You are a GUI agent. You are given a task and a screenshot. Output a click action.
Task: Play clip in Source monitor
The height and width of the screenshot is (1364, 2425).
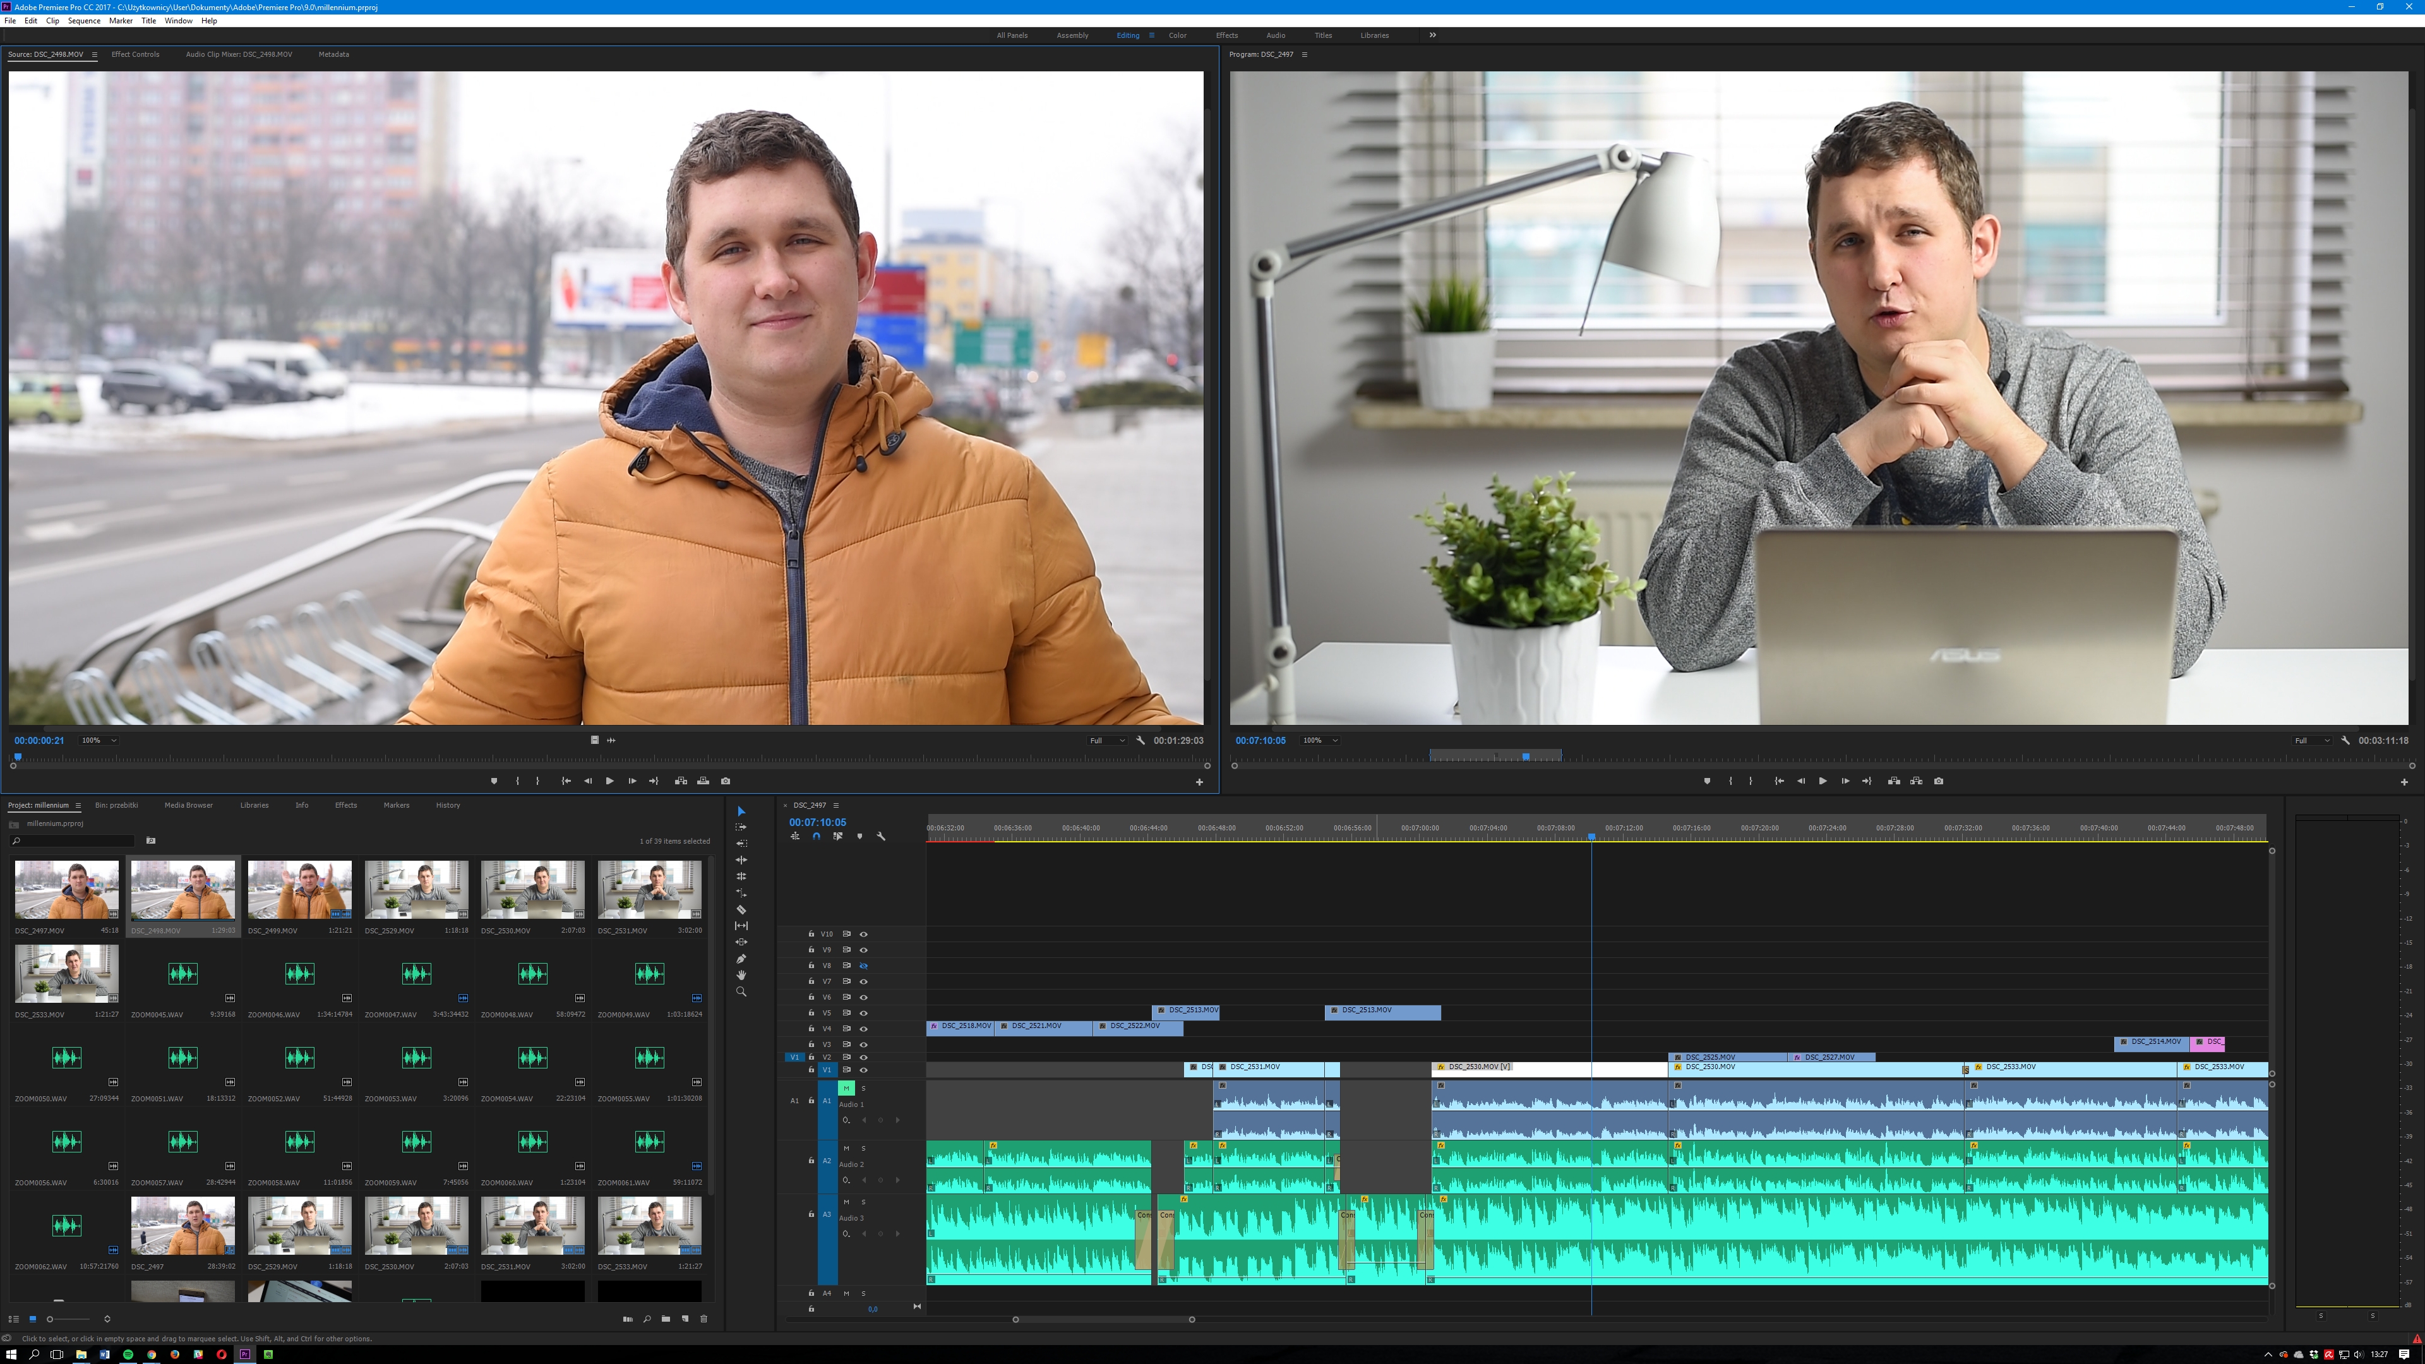coord(609,781)
